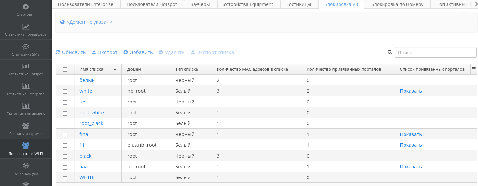Focus the Поиск search field

tap(435, 52)
